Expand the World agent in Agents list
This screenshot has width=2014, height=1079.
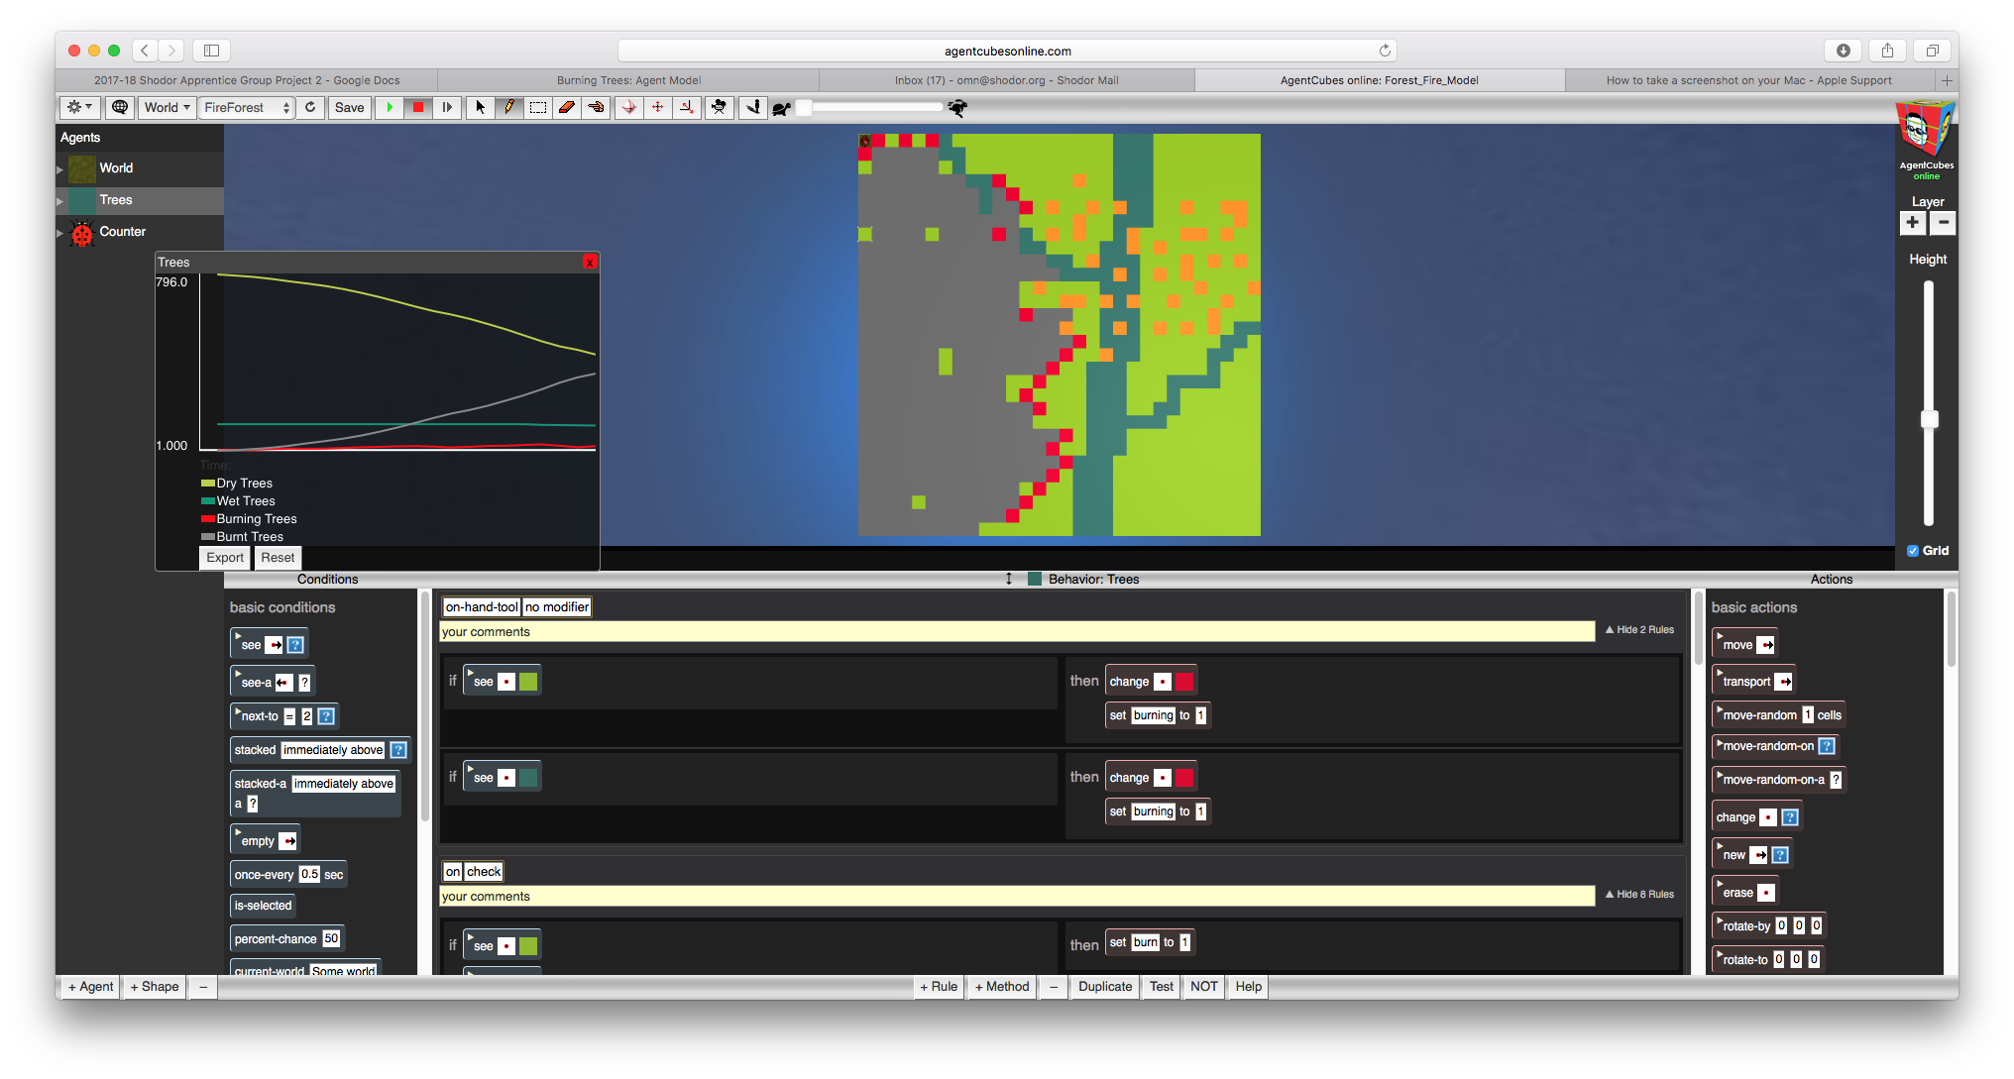(x=59, y=169)
